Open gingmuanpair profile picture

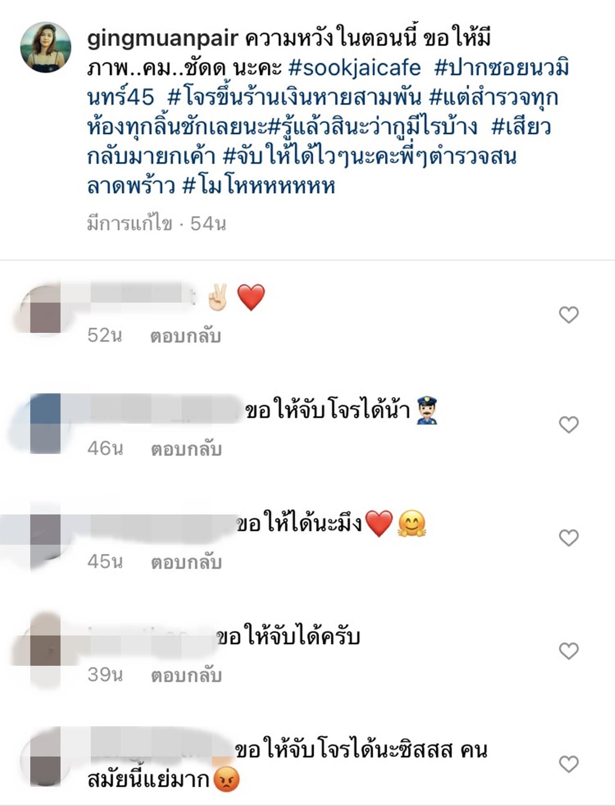coord(46,47)
